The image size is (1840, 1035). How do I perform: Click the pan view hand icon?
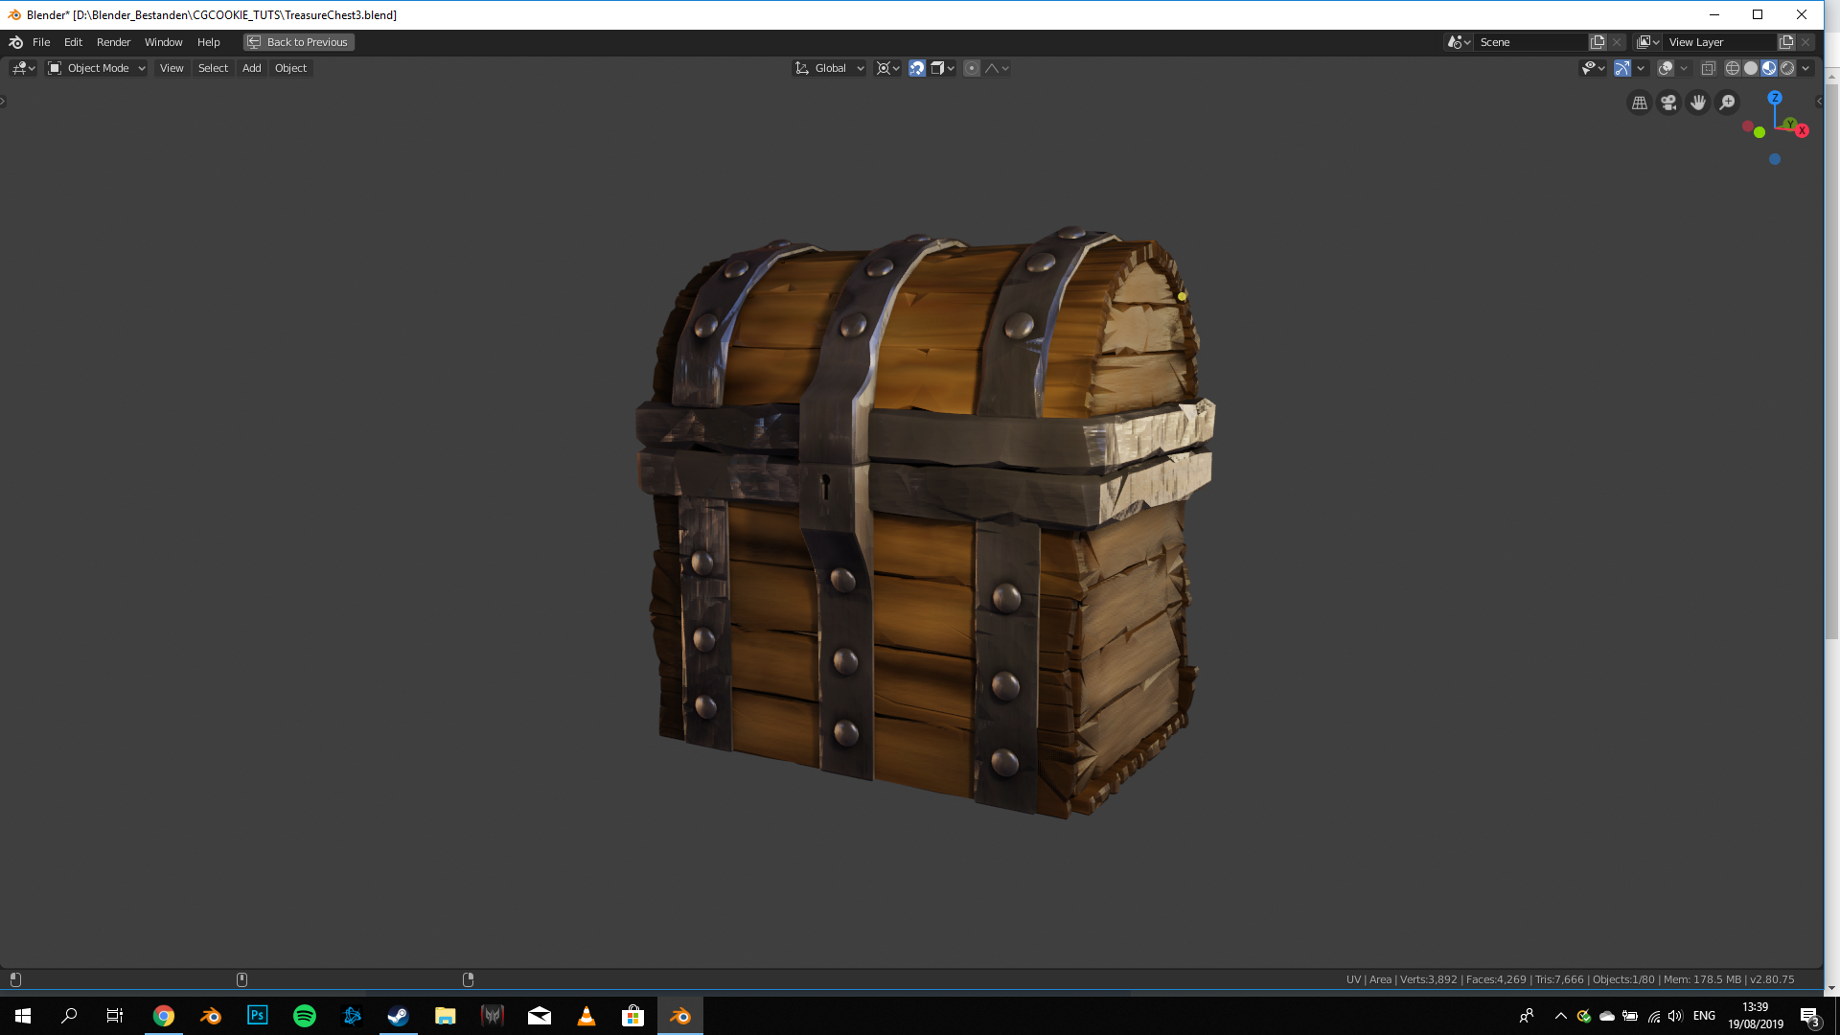[1698, 103]
